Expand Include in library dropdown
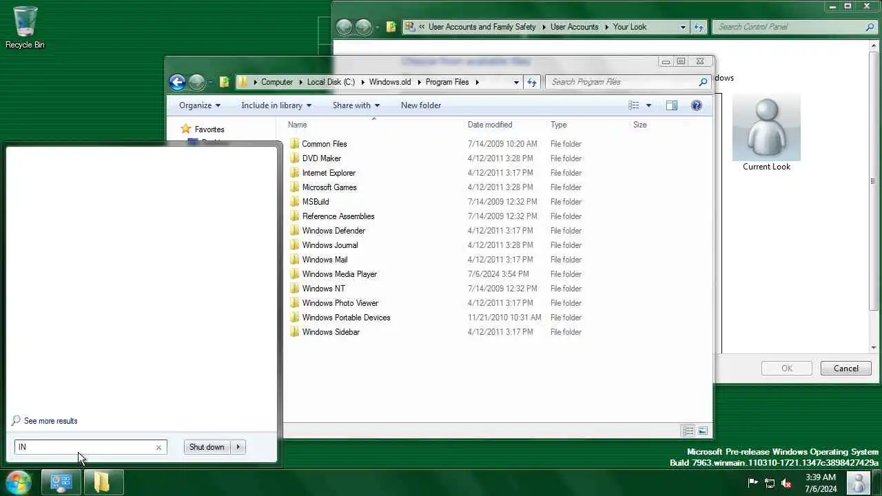Screen dimensions: 882x496 coord(276,105)
